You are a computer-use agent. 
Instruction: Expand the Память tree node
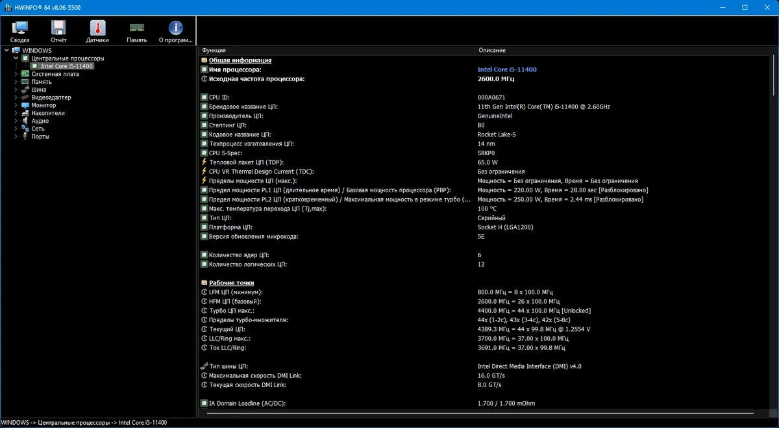[16, 82]
